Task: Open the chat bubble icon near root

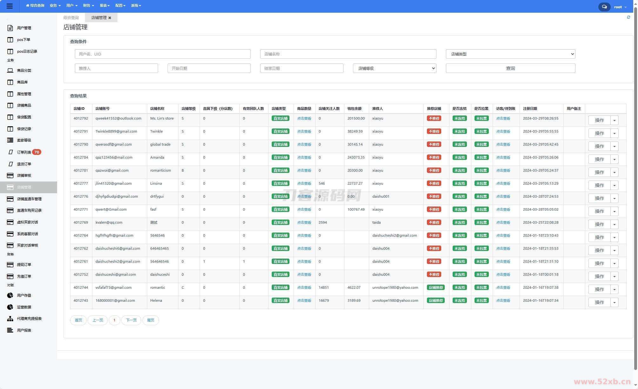Action: 604,7
